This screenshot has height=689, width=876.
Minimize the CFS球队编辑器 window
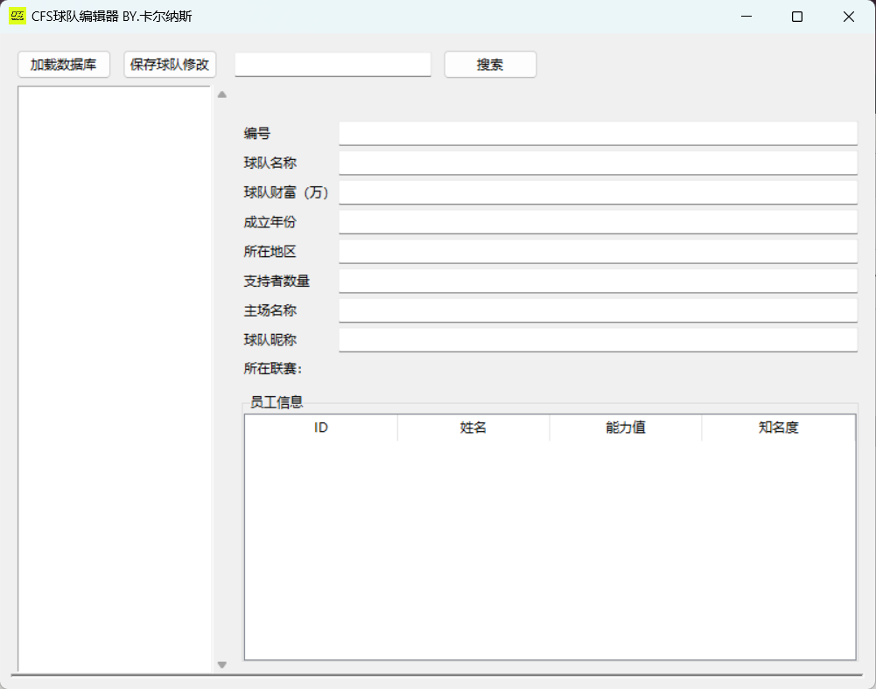click(x=746, y=17)
